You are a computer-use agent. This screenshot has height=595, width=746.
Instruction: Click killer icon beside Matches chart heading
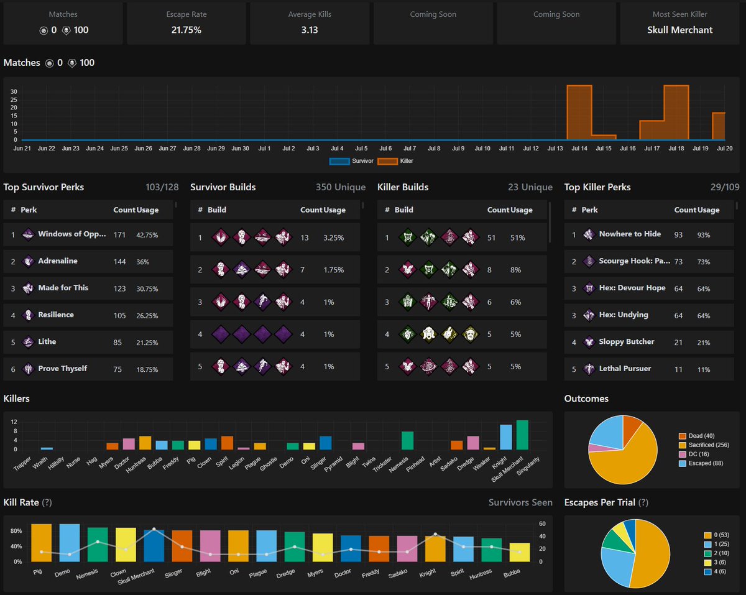coord(72,63)
